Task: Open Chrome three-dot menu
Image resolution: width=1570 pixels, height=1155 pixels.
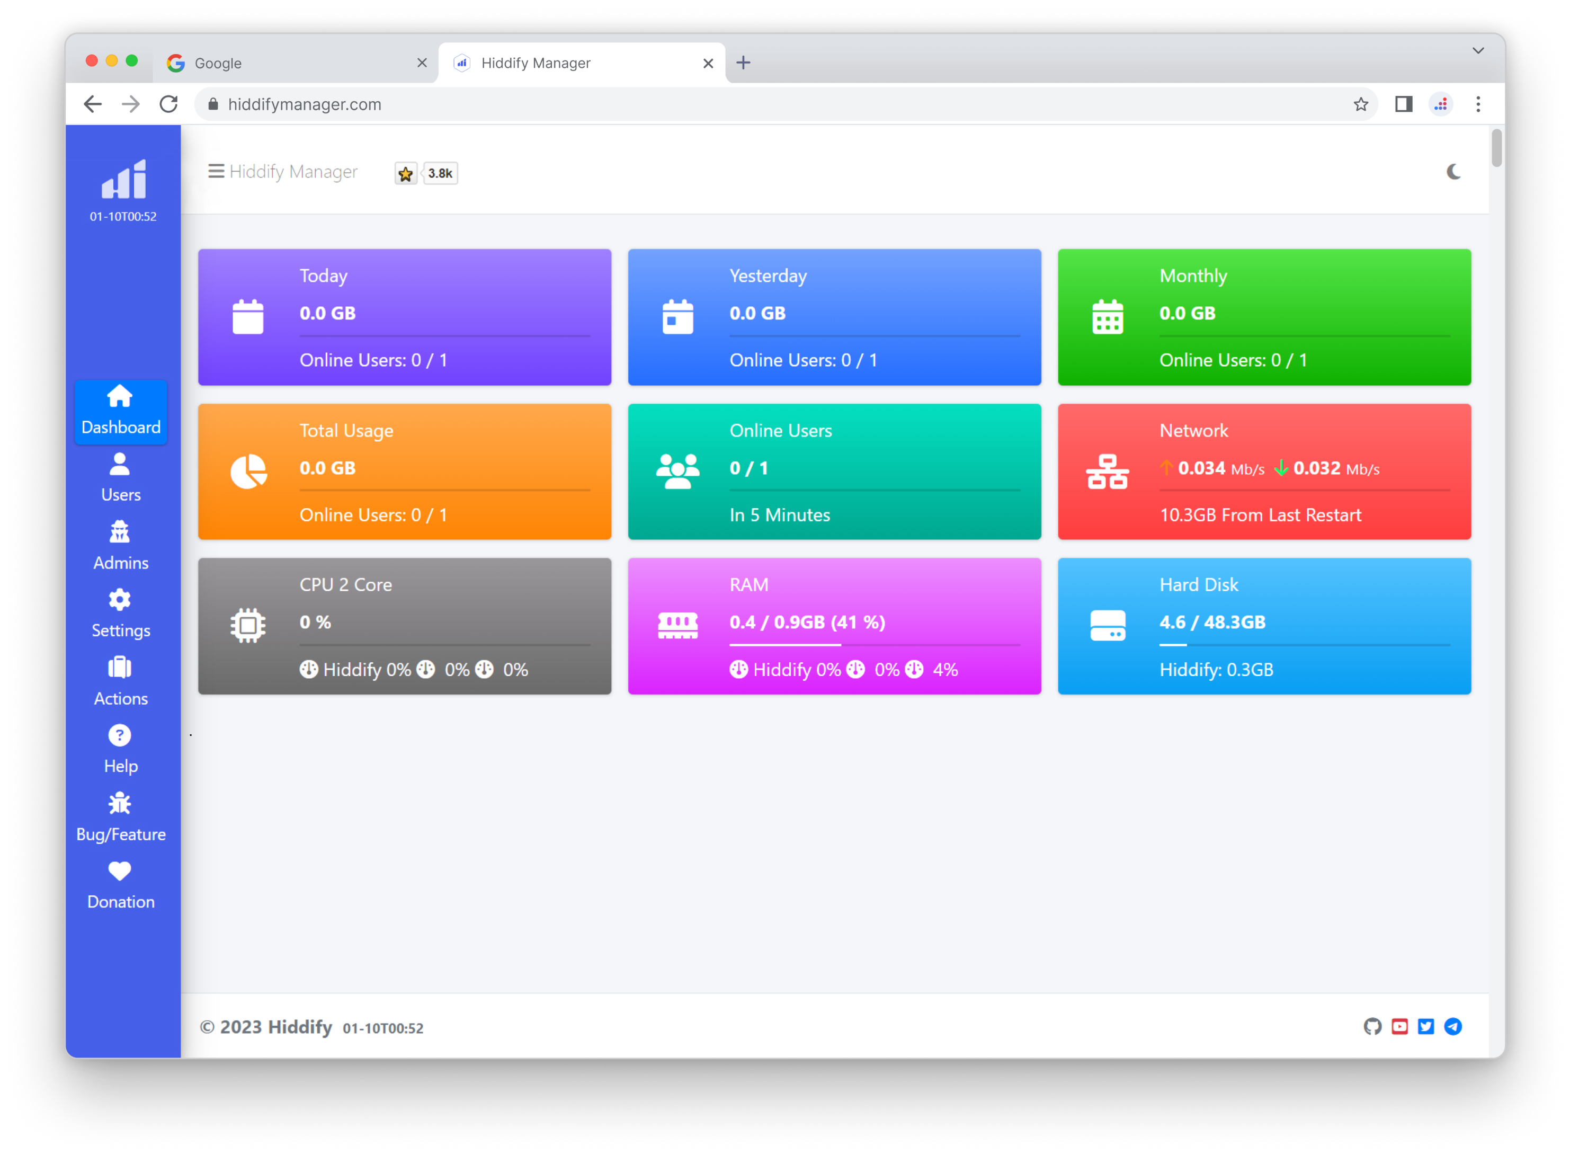Action: click(1478, 104)
